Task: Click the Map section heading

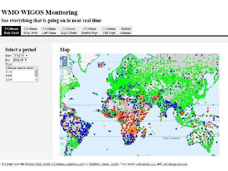Action: pos(65,50)
